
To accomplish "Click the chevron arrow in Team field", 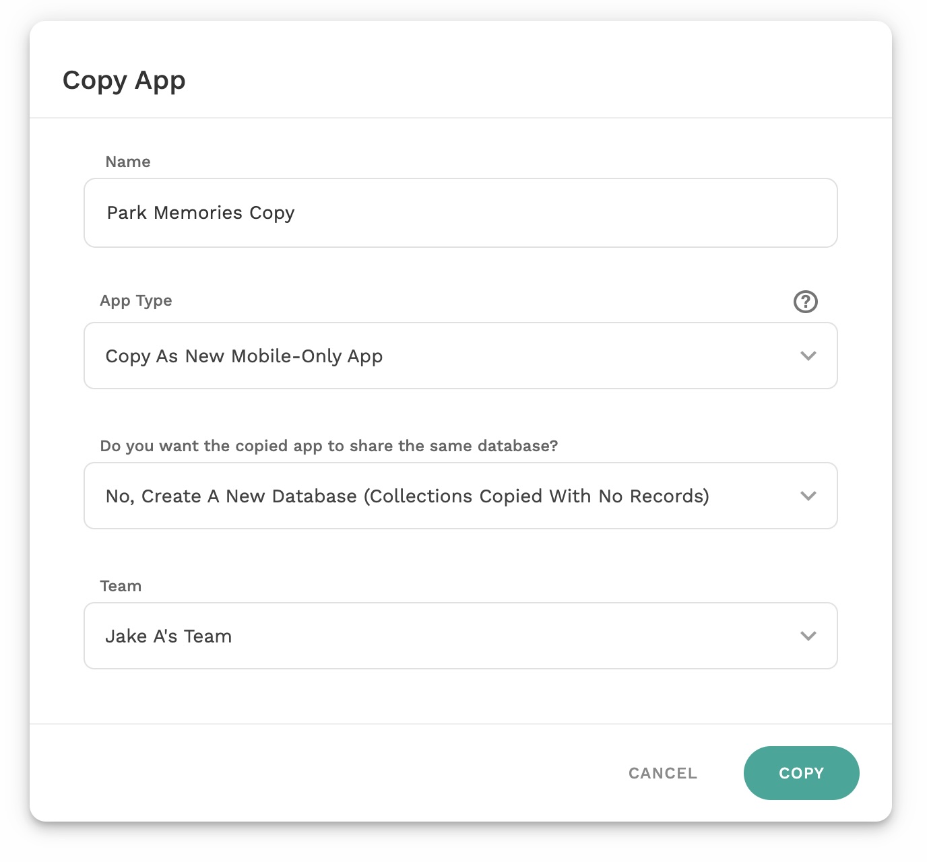I will tap(808, 636).
